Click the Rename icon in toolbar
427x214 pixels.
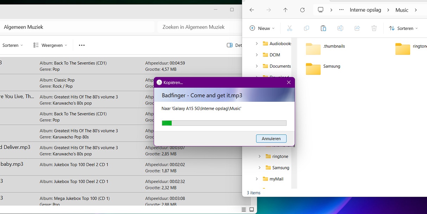pos(340,29)
